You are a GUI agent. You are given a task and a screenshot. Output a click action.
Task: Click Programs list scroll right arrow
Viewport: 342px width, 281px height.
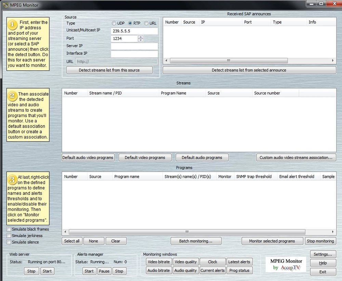click(x=333, y=232)
